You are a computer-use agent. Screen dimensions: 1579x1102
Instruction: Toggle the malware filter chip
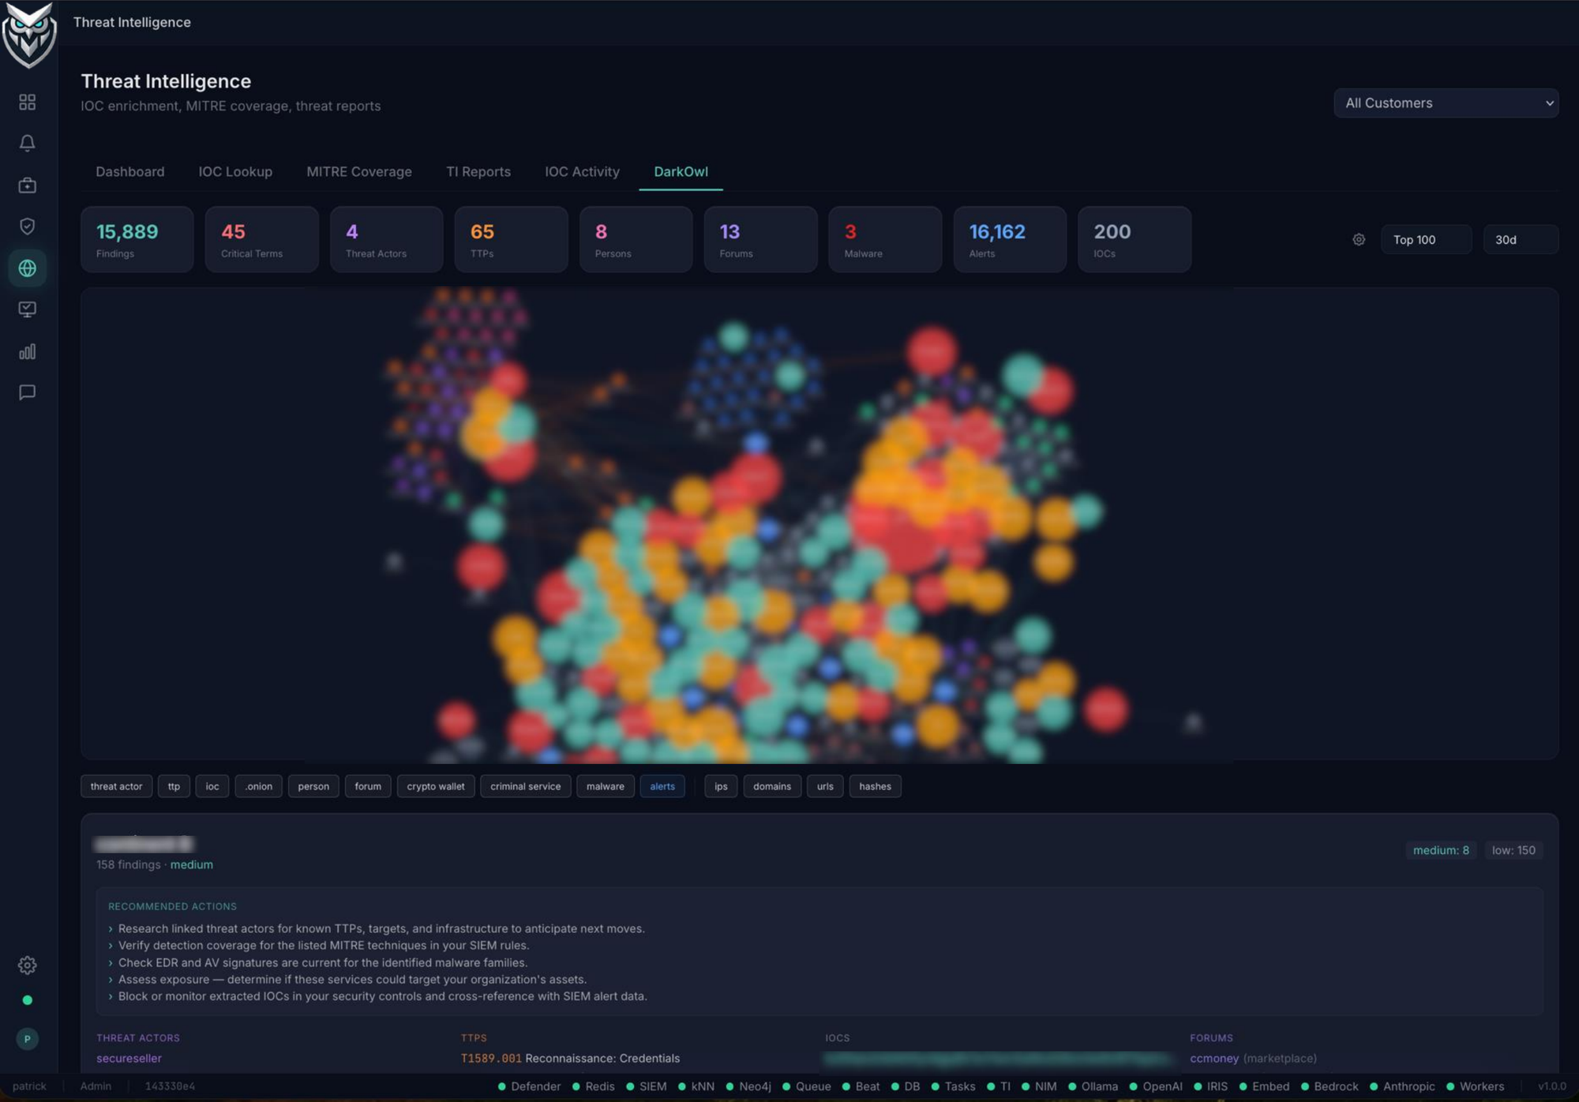pos(606,786)
